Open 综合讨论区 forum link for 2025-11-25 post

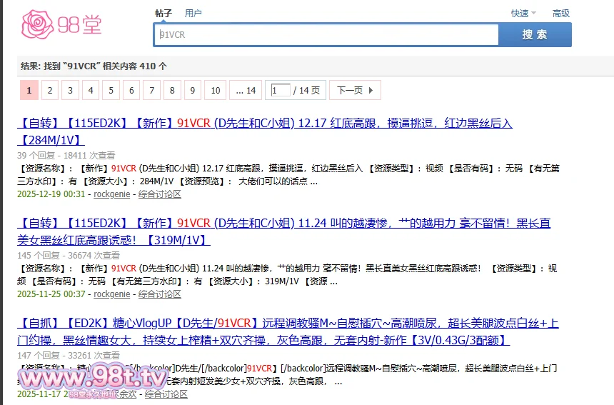point(159,294)
